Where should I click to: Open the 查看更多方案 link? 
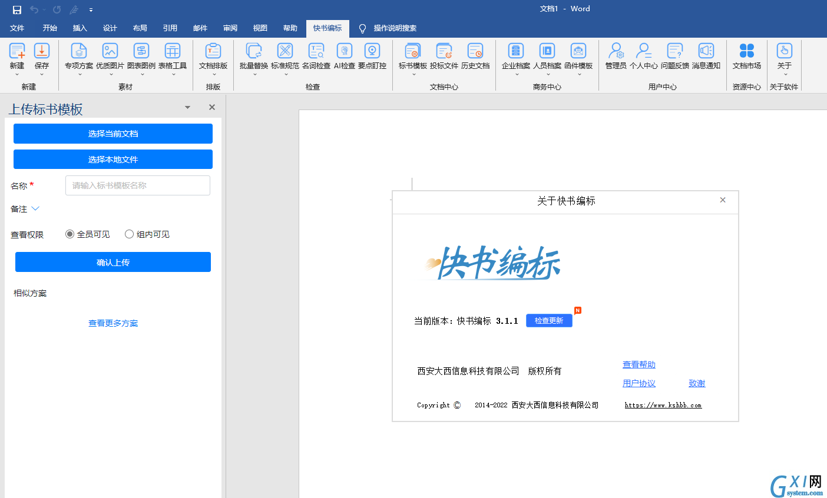tap(113, 323)
